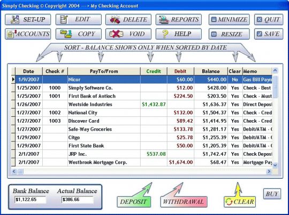Sort by the Clear column header
The width and height of the screenshot is (289, 215).
coord(235,71)
